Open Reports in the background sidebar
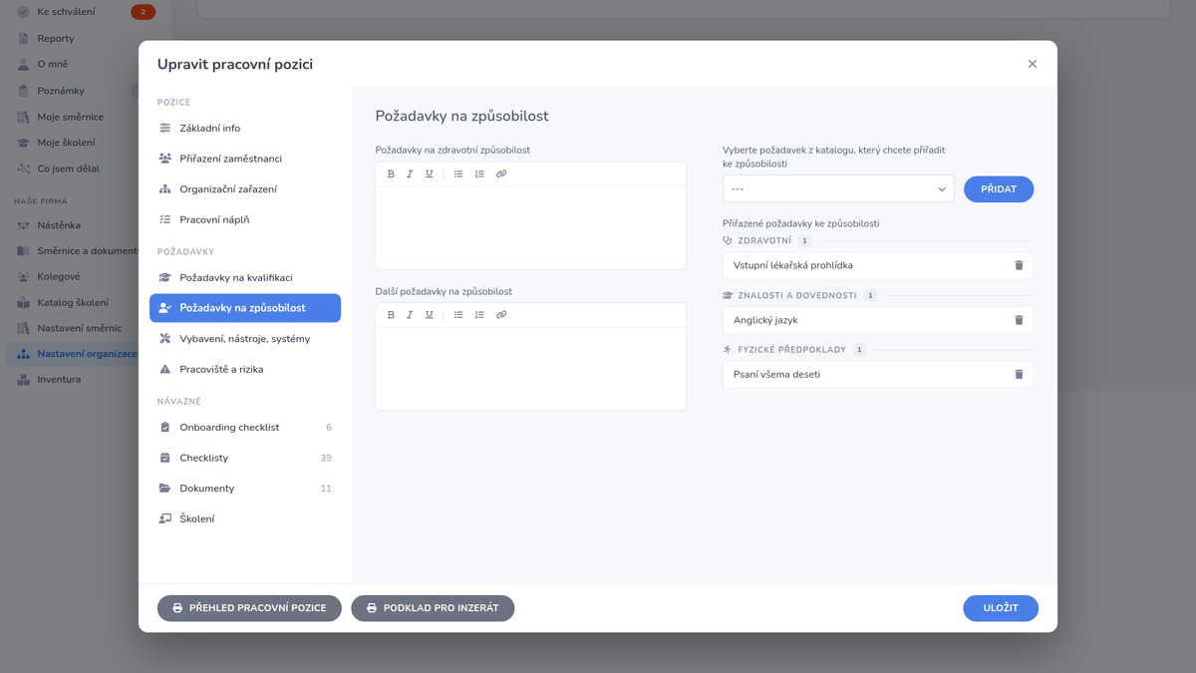This screenshot has width=1196, height=673. coord(56,38)
